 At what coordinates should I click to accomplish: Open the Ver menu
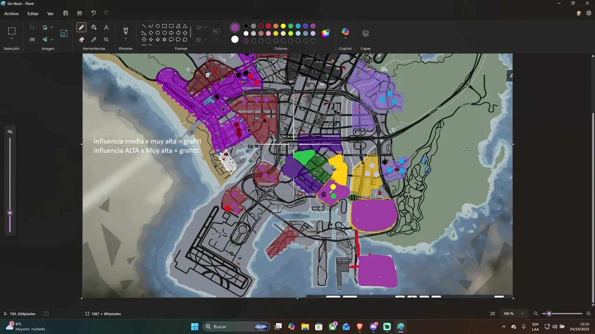click(x=50, y=13)
